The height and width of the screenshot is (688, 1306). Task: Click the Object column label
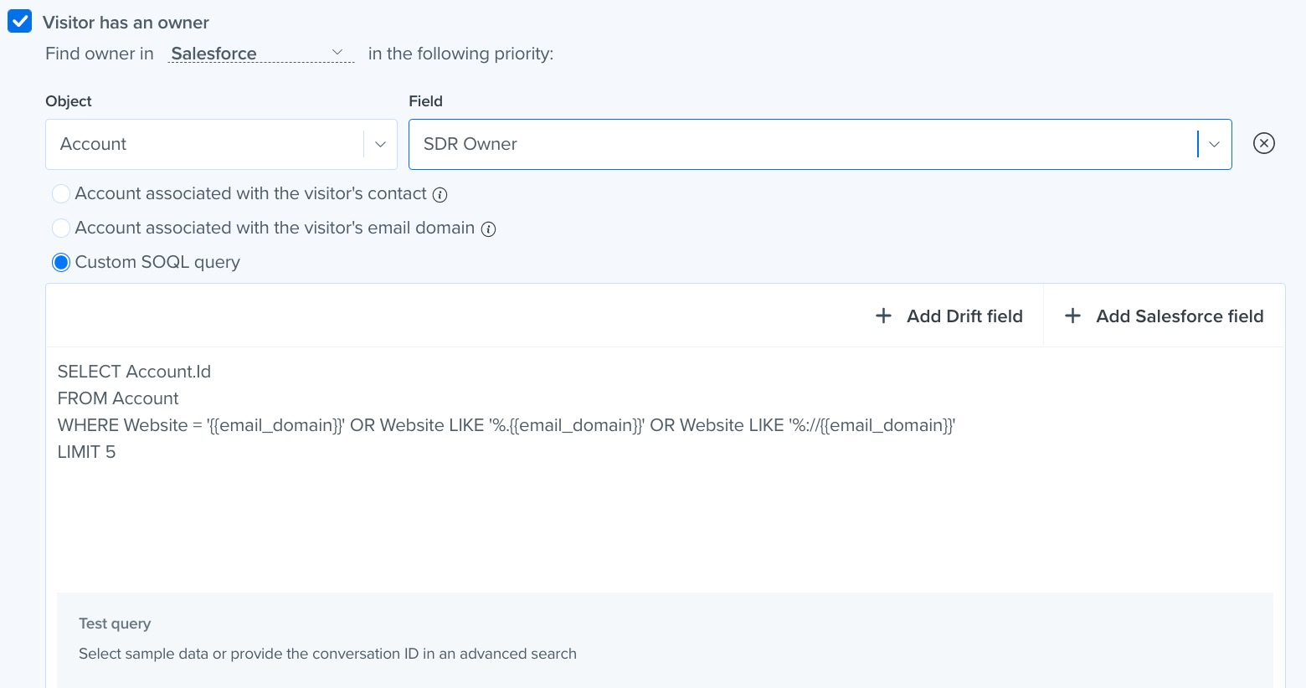point(69,101)
